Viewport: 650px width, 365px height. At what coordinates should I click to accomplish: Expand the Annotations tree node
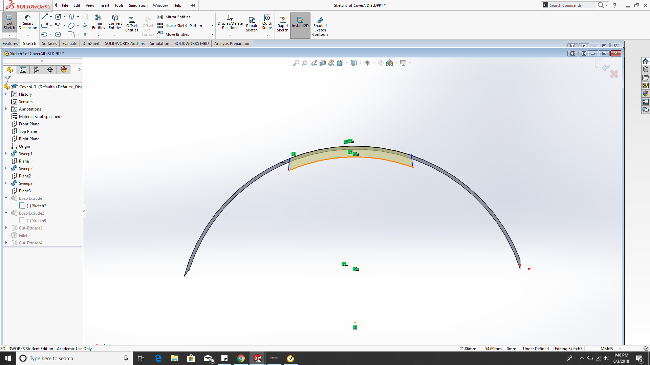[x=6, y=109]
